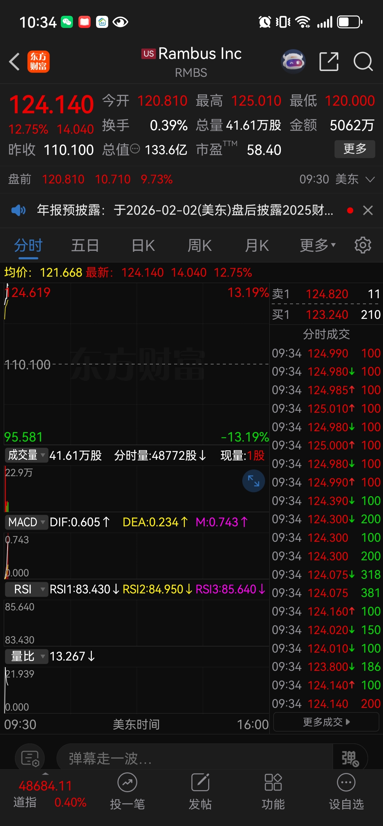Switch to 五日 chart tab
The image size is (383, 826).
(x=85, y=246)
